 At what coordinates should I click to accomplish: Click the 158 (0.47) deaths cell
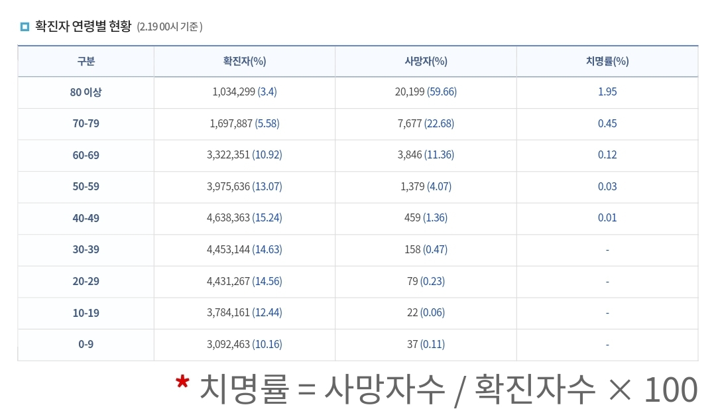426,250
